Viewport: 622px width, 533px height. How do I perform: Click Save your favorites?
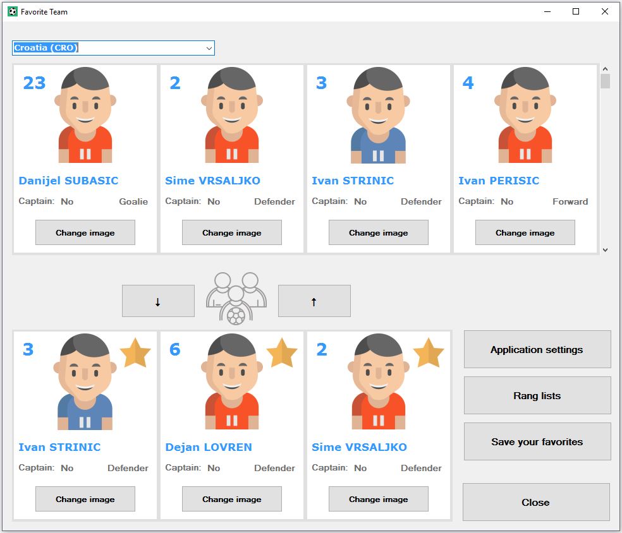tap(537, 441)
